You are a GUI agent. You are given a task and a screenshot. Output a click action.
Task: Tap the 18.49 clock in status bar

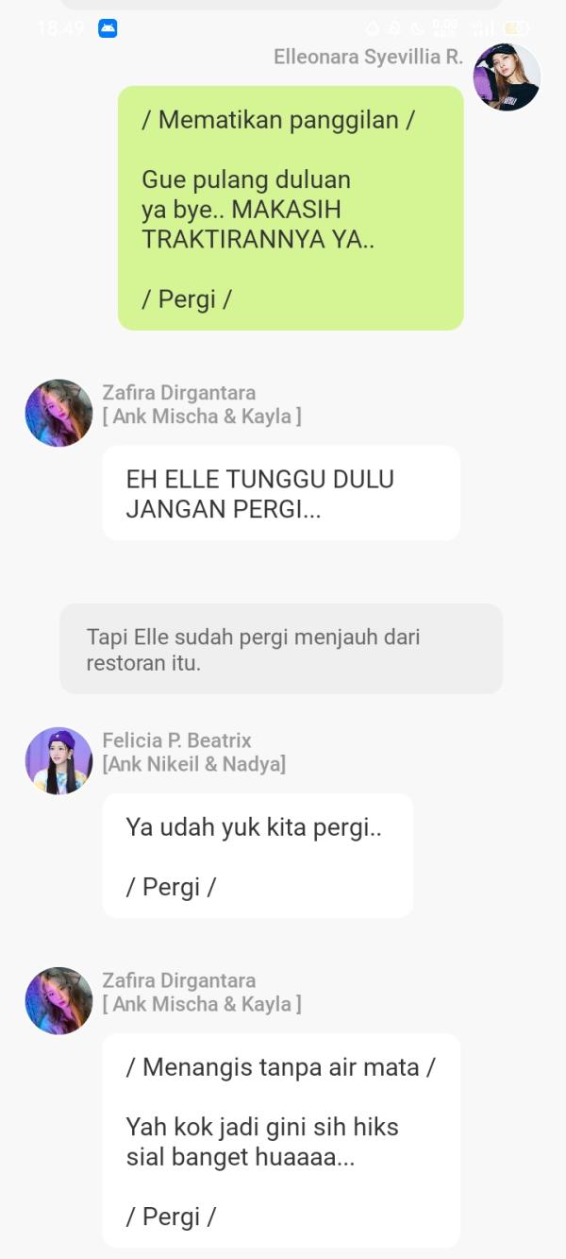pos(61,28)
